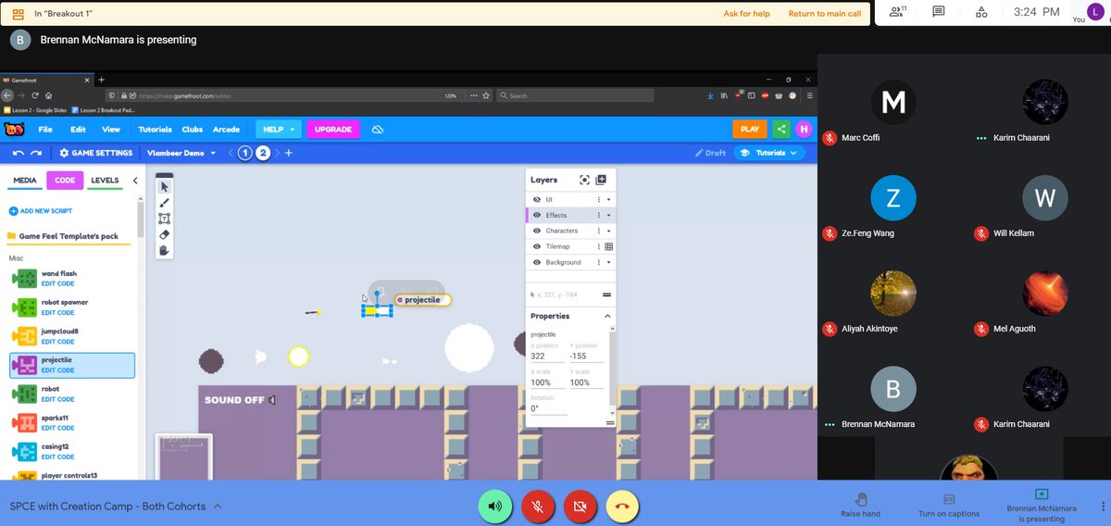Collapse the left sidebar chevron

[x=135, y=181]
